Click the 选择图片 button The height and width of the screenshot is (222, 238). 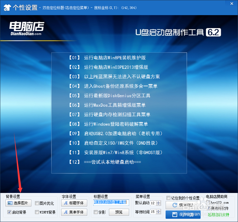(18, 203)
